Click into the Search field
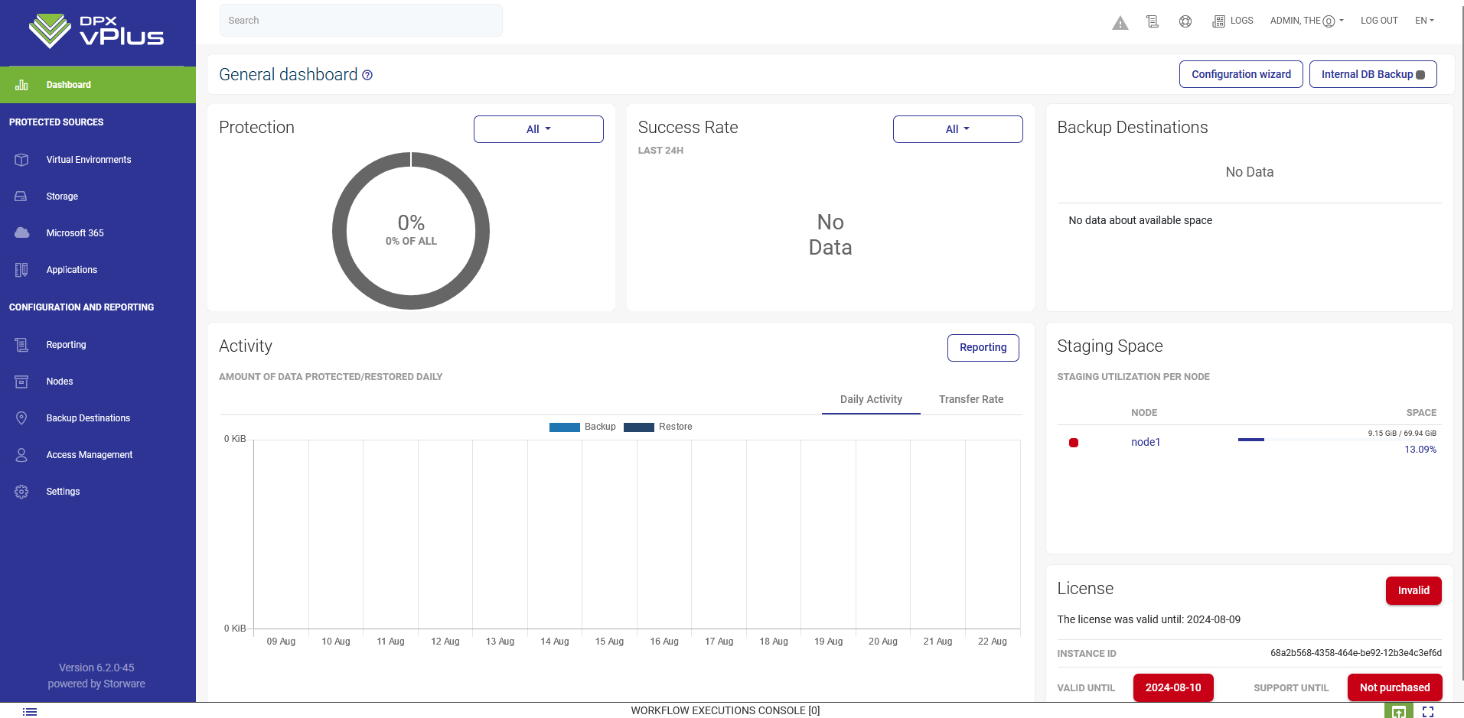Screen dimensions: 1464x718 coord(361,21)
